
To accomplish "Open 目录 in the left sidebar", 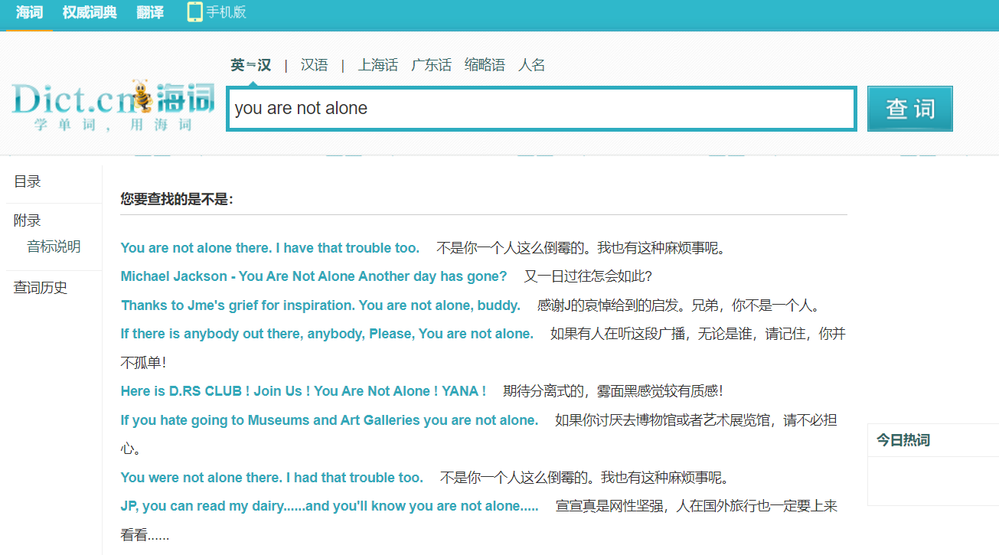I will click(28, 181).
